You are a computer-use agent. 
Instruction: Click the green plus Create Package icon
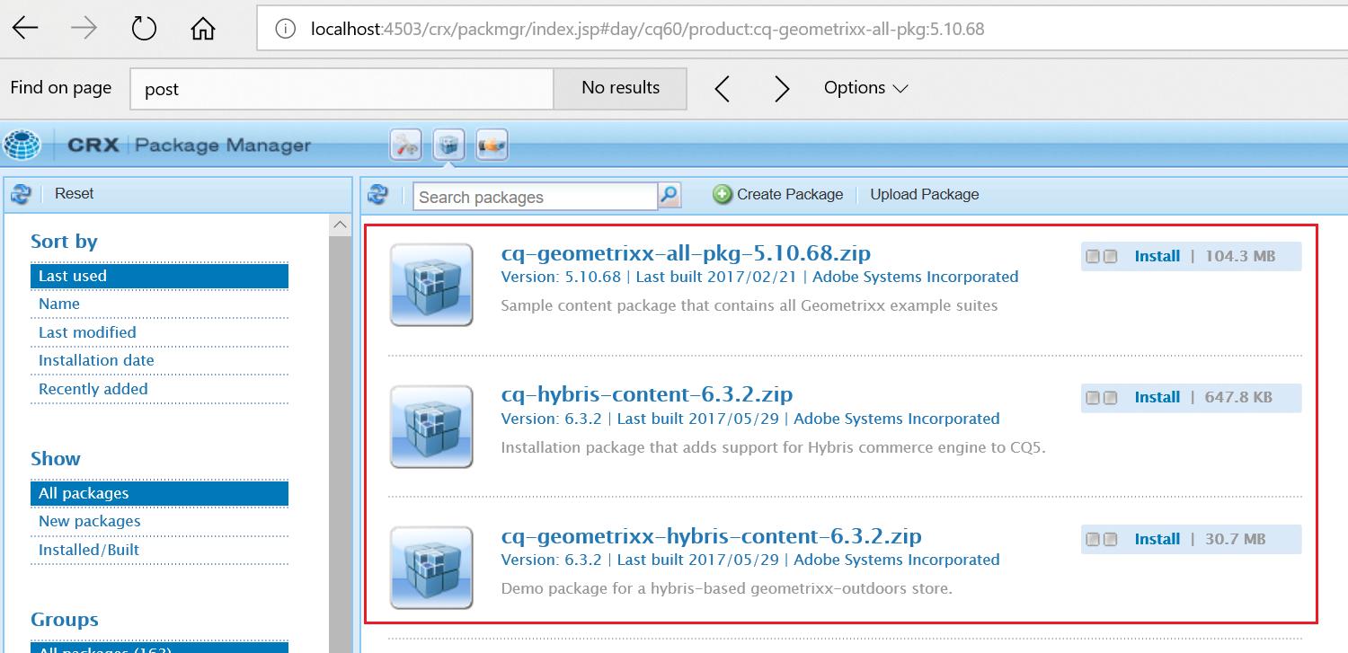click(723, 194)
